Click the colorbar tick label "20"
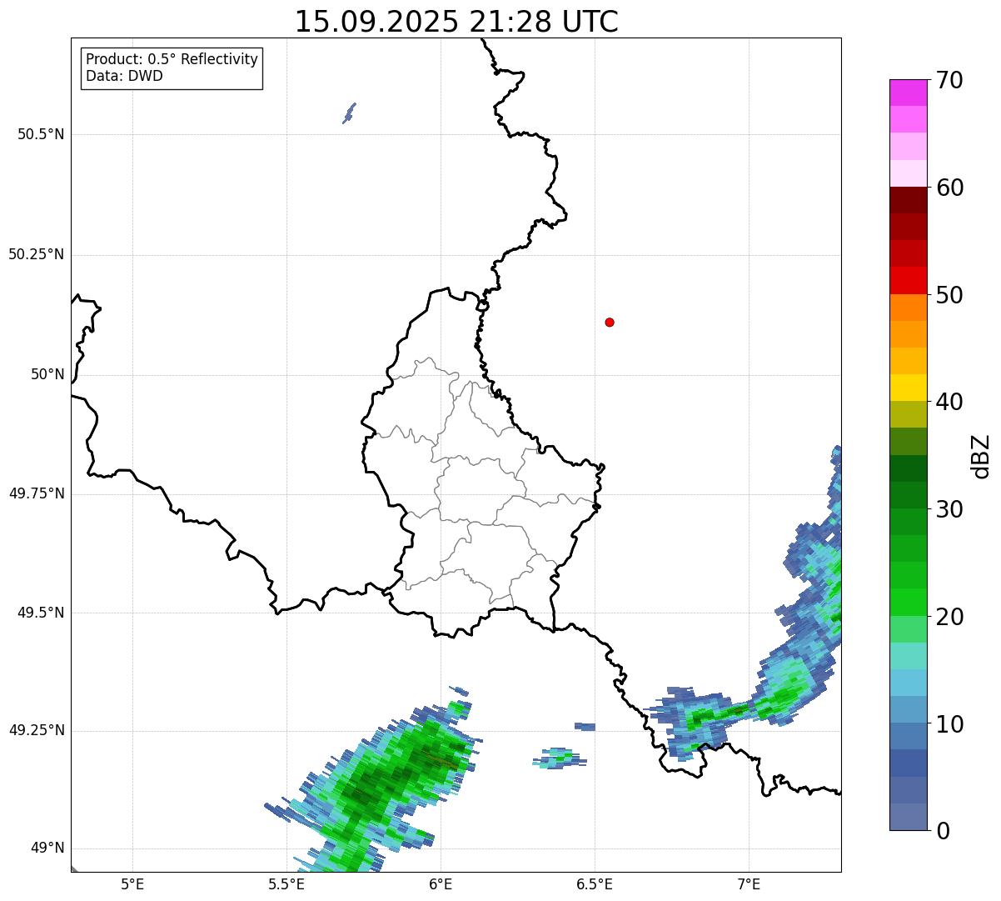1001x901 pixels. (949, 617)
